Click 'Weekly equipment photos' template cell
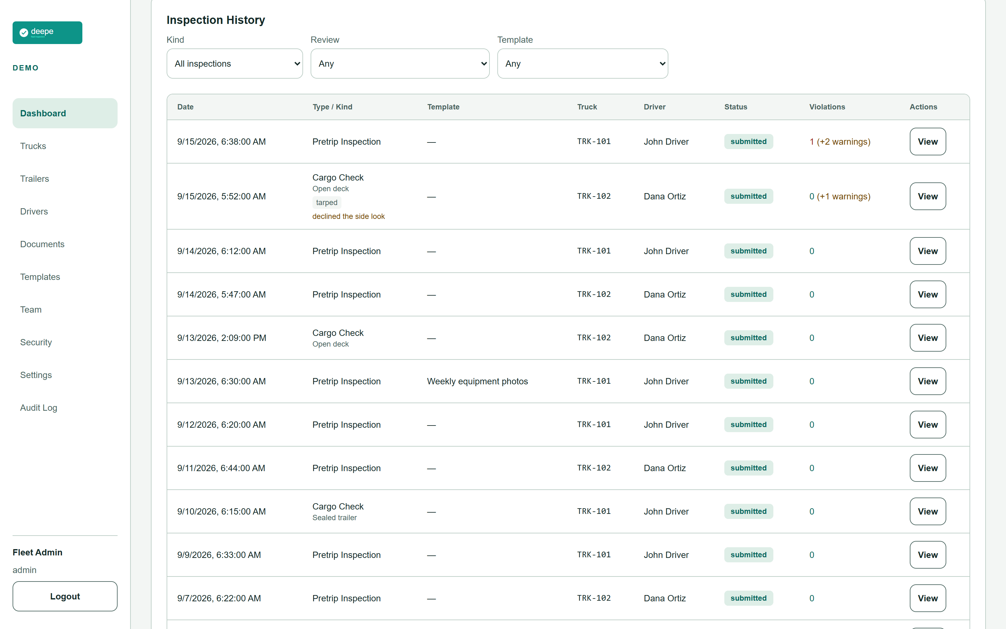Viewport: 1006px width, 629px height. (477, 381)
